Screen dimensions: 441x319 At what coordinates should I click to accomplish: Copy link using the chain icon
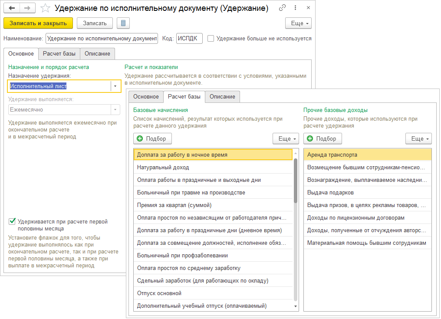[x=283, y=8]
